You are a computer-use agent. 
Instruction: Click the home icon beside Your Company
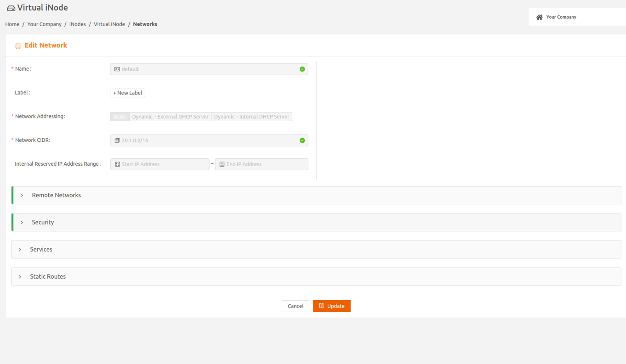(x=540, y=17)
